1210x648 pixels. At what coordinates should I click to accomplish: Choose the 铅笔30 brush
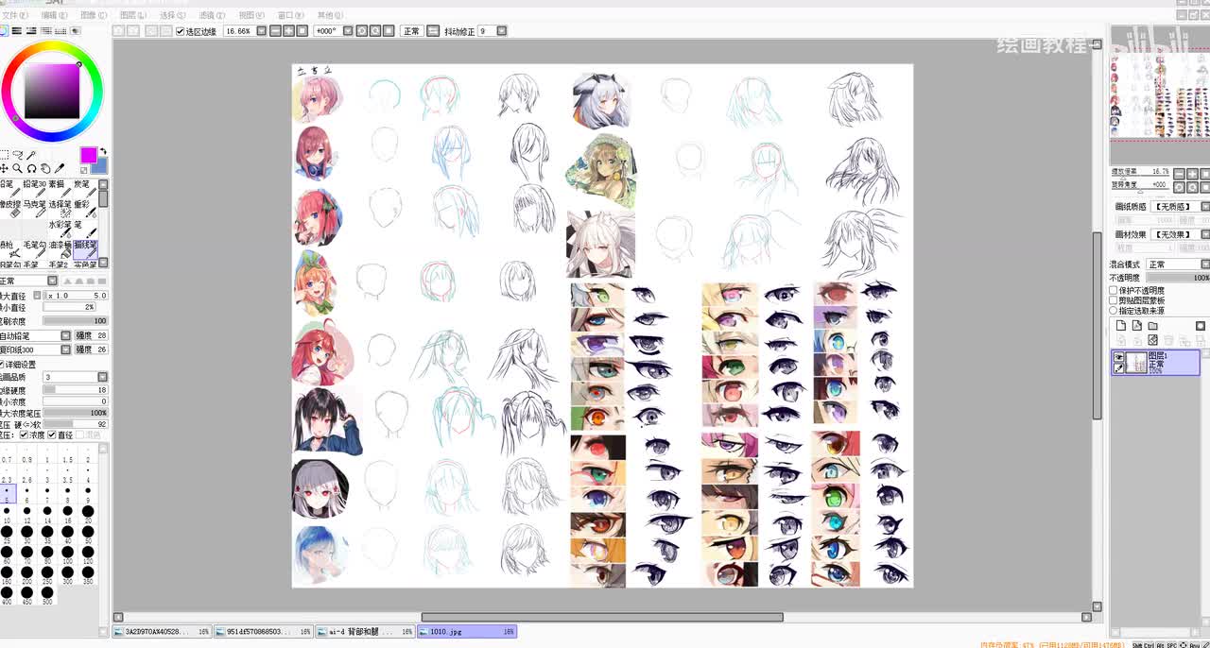coord(35,190)
